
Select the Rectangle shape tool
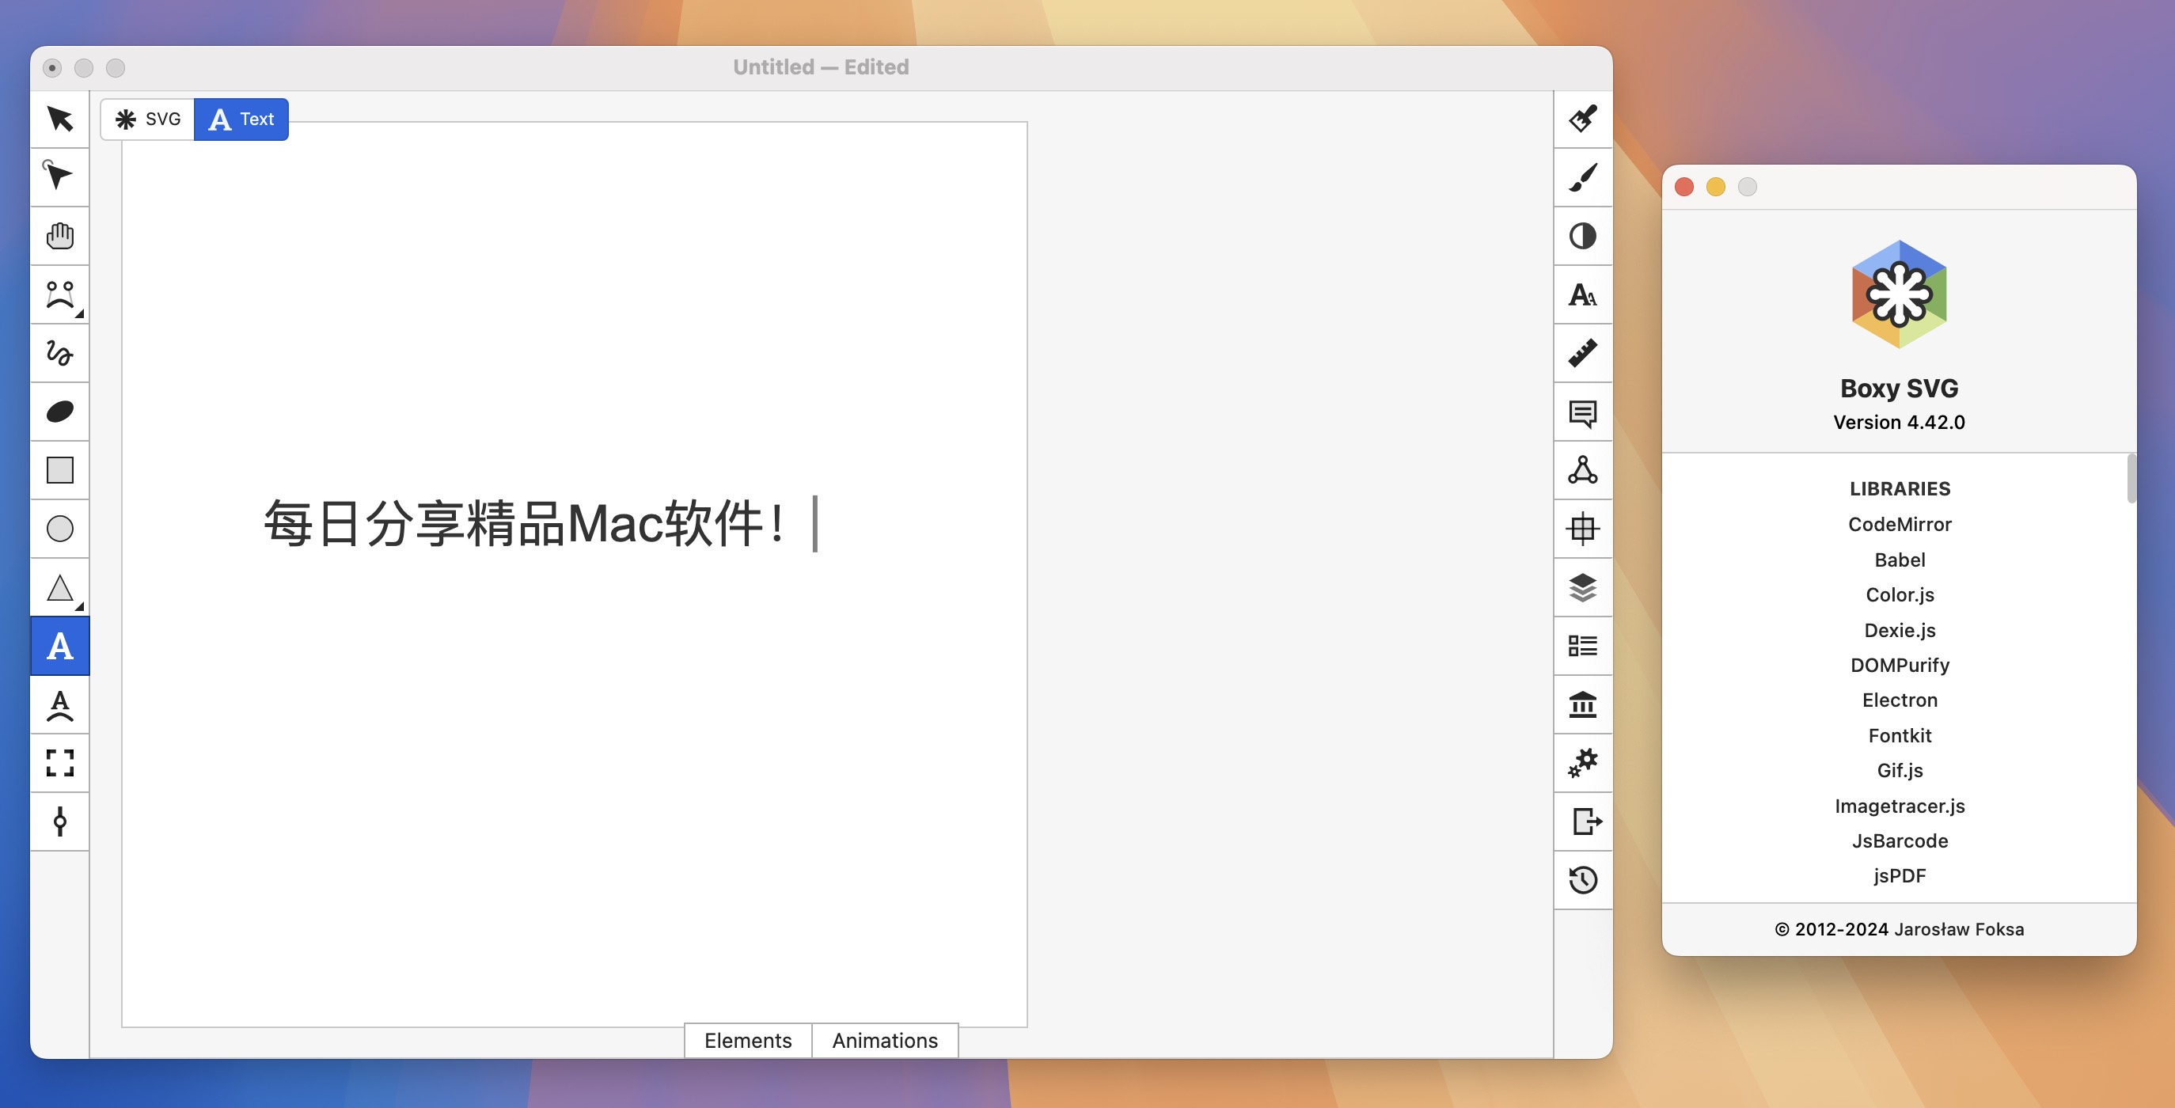(59, 469)
